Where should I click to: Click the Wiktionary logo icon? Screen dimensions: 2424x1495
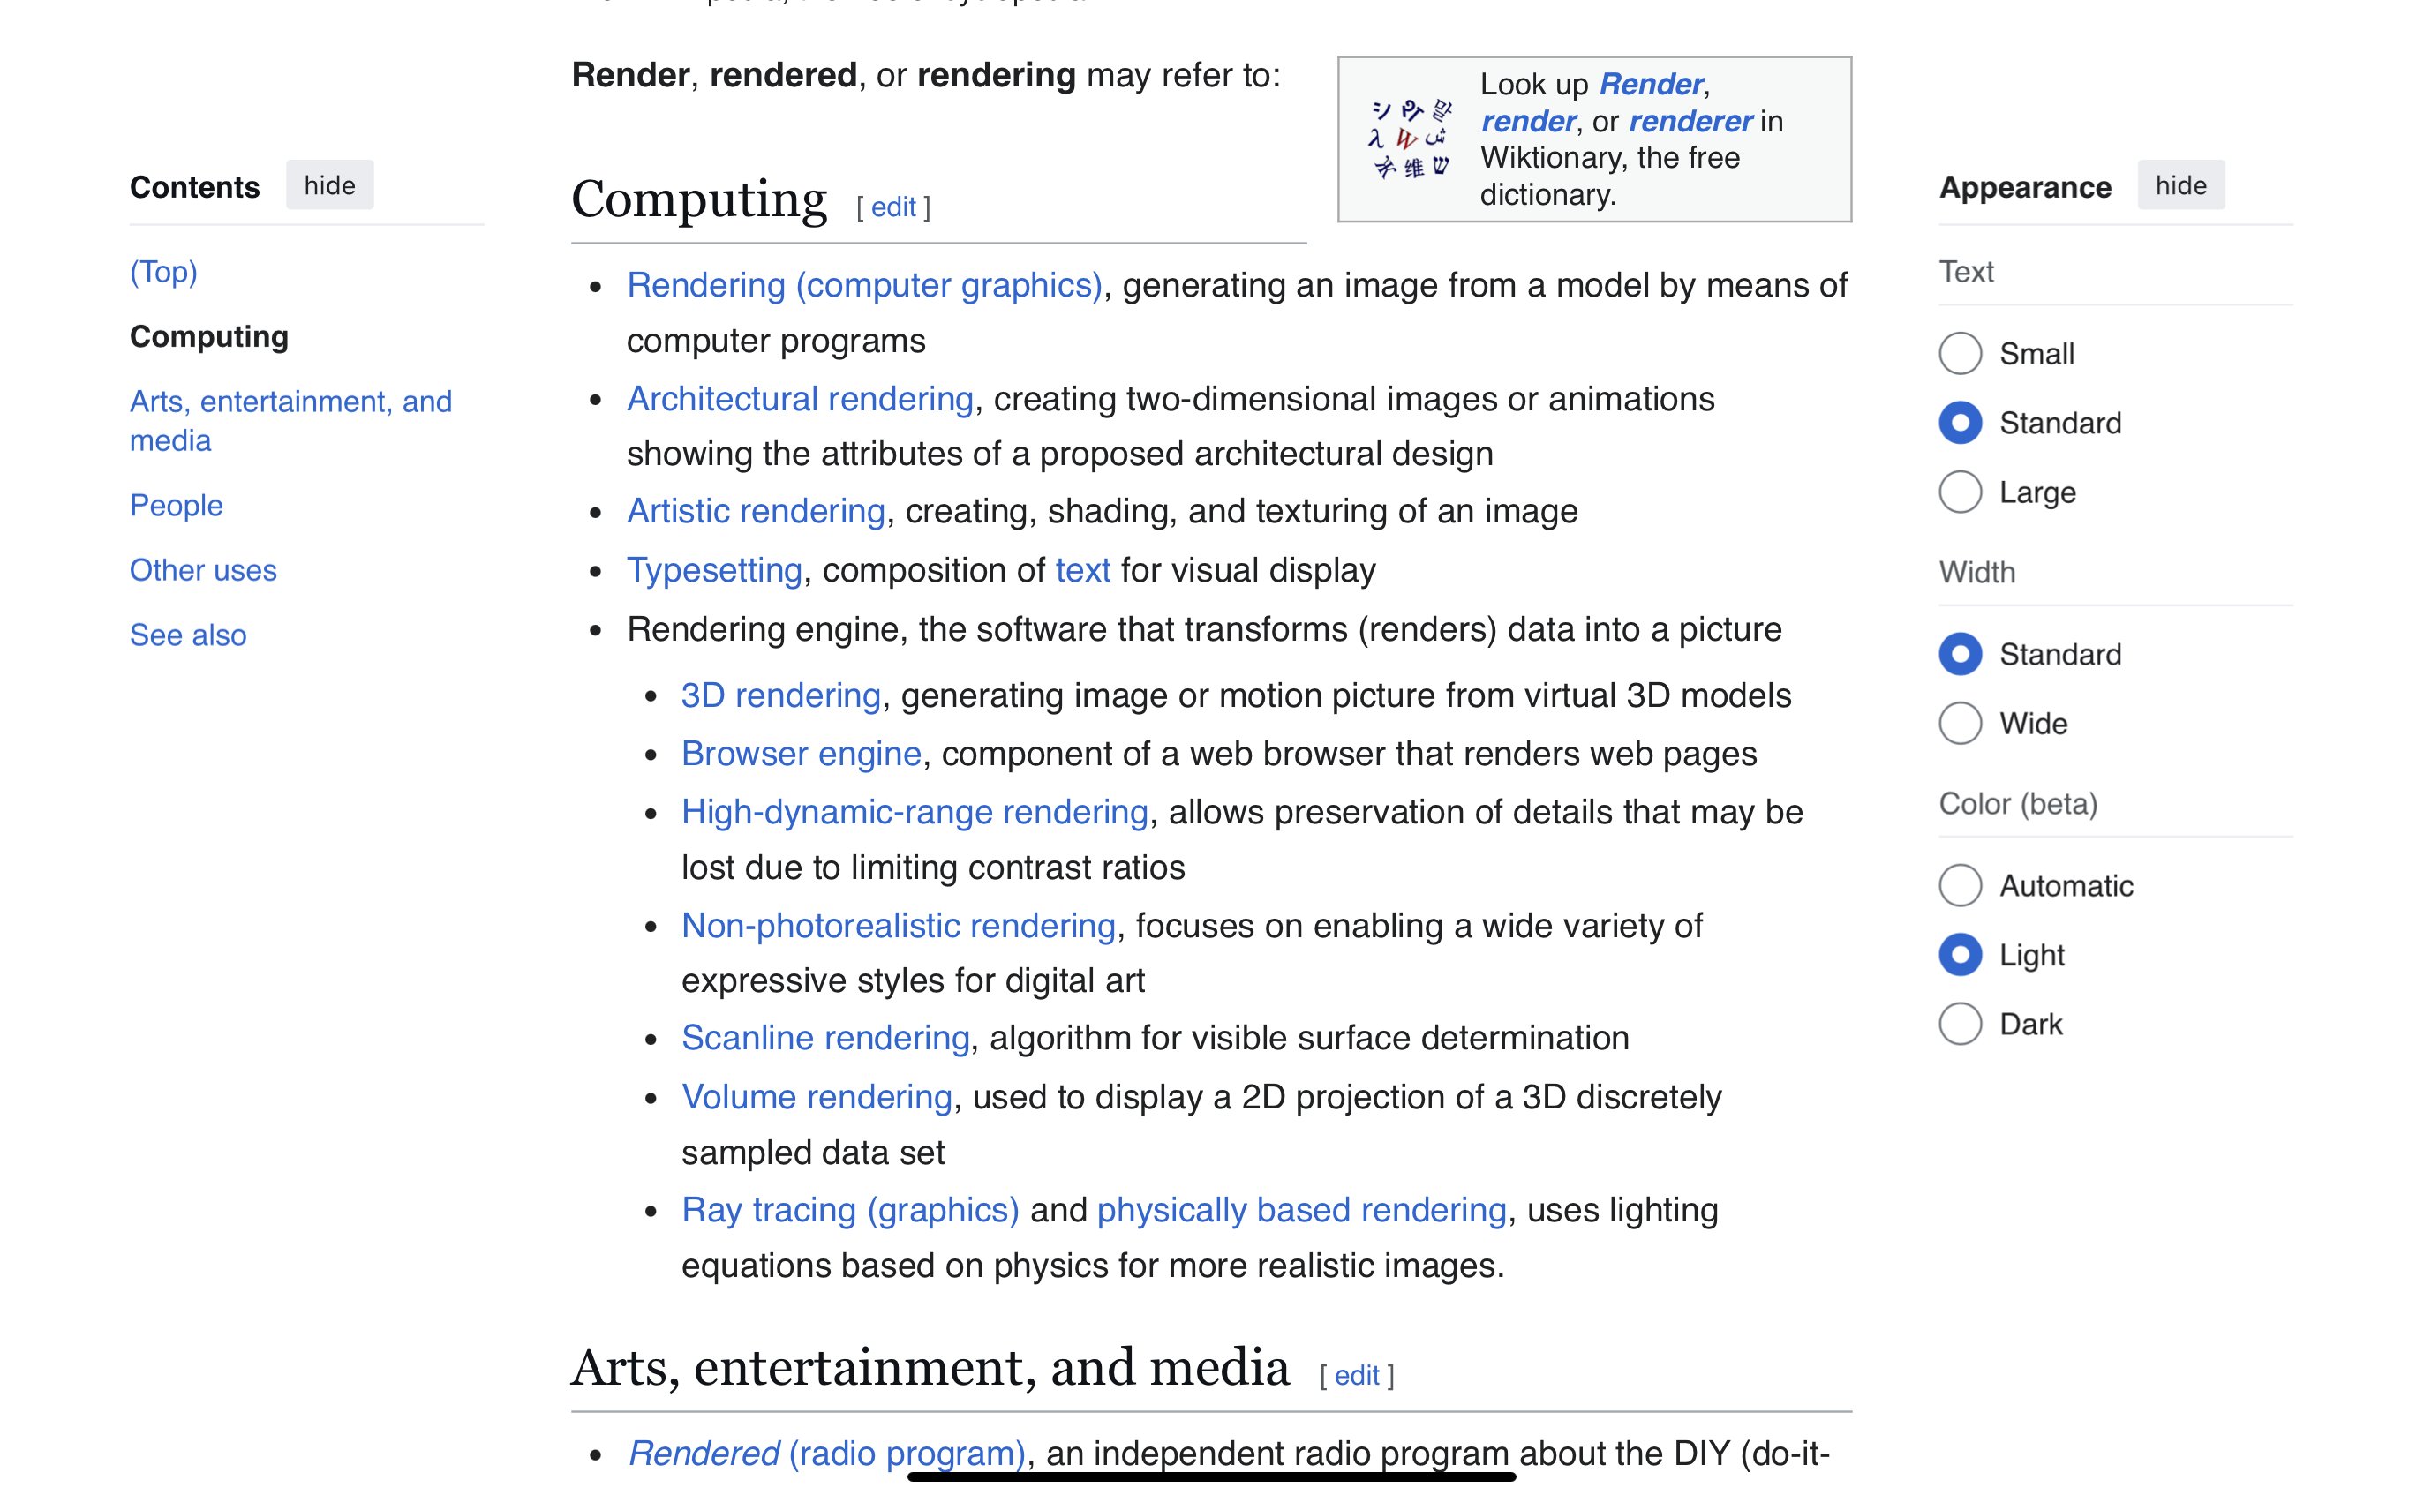pyautogui.click(x=1411, y=139)
